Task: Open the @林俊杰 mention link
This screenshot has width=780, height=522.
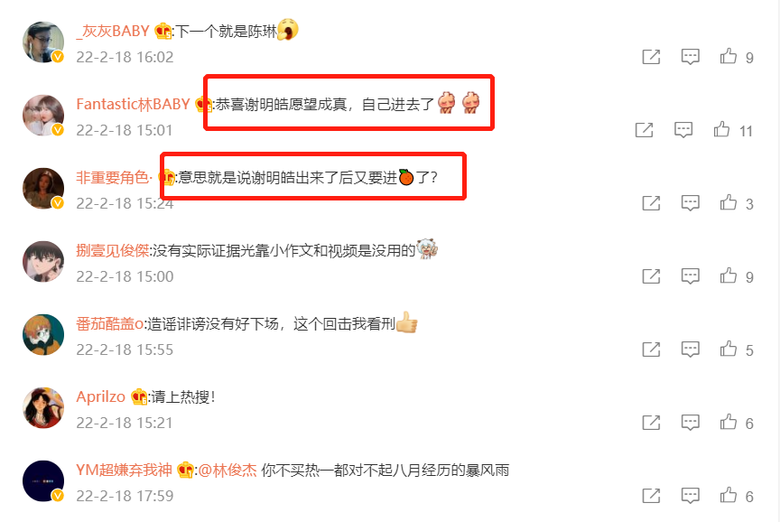Action: [x=227, y=471]
